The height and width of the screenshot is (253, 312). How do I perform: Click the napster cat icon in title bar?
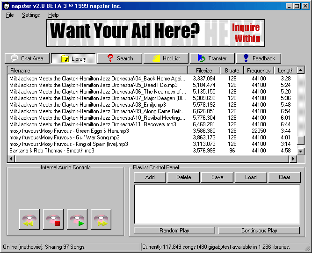(x=7, y=6)
